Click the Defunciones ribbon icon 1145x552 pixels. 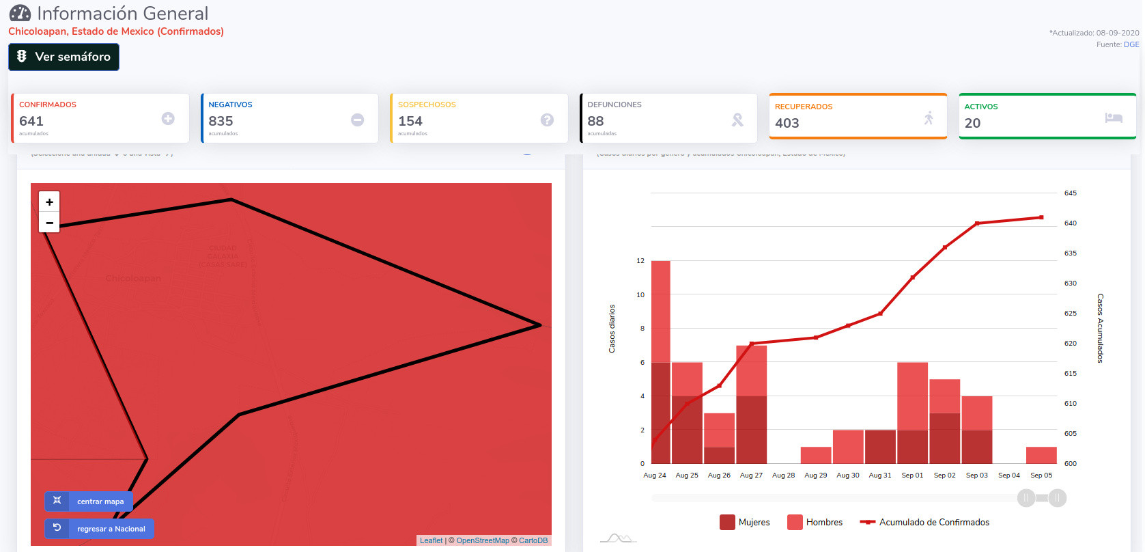(737, 120)
